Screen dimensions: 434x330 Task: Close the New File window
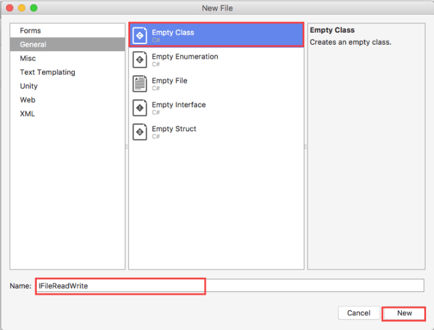click(9, 7)
